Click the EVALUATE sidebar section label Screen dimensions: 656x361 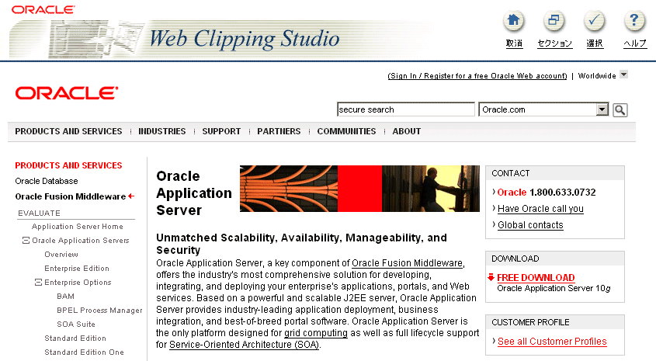pos(39,213)
